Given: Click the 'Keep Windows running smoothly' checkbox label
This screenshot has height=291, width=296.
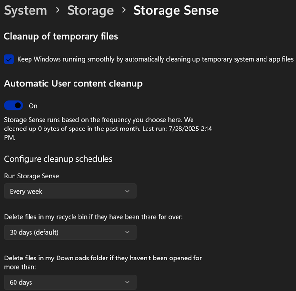Looking at the screenshot, I should pos(155,59).
